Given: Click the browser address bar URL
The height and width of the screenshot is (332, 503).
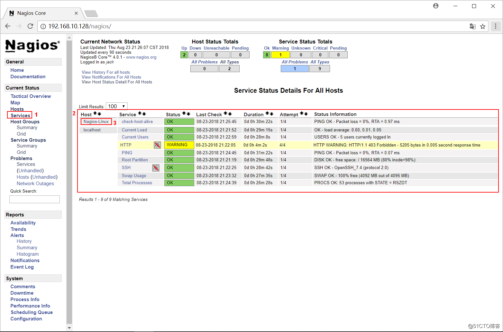Looking at the screenshot, I should (80, 26).
